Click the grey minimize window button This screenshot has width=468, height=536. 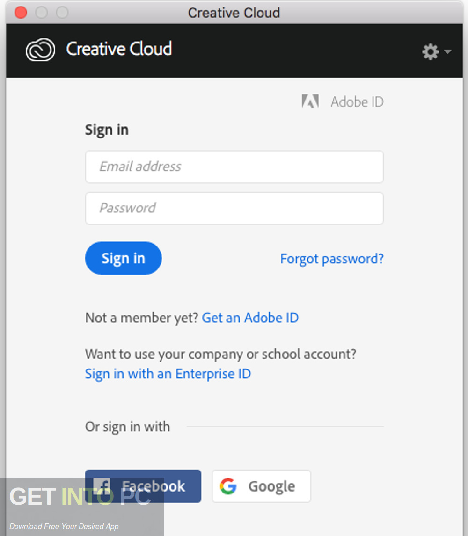(x=42, y=13)
